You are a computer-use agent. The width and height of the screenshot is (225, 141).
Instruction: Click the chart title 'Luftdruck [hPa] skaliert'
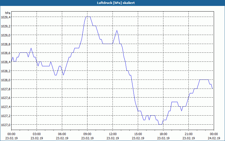(116, 3)
